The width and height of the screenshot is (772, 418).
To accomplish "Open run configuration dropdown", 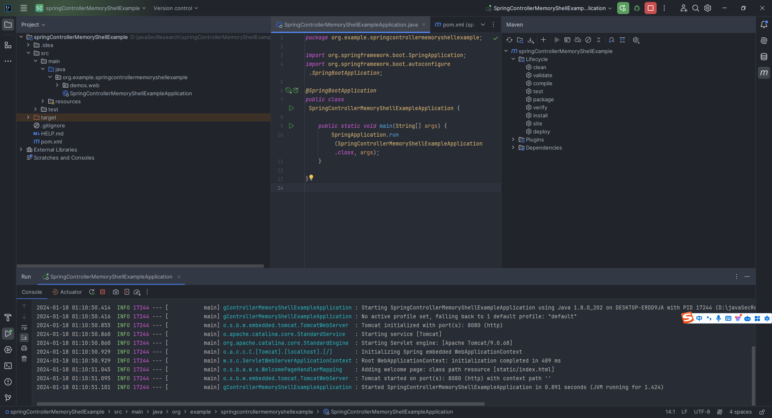I will [549, 8].
